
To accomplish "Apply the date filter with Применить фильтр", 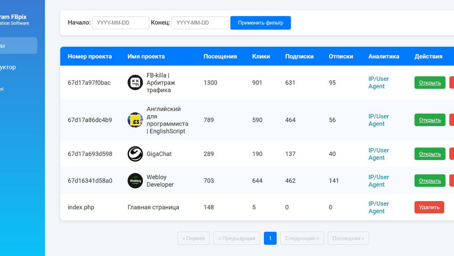I will (261, 23).
